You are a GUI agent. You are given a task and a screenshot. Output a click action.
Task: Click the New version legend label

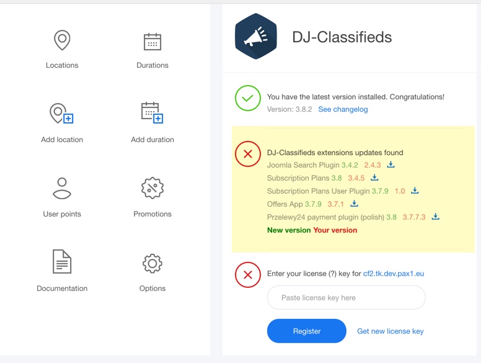coord(289,230)
